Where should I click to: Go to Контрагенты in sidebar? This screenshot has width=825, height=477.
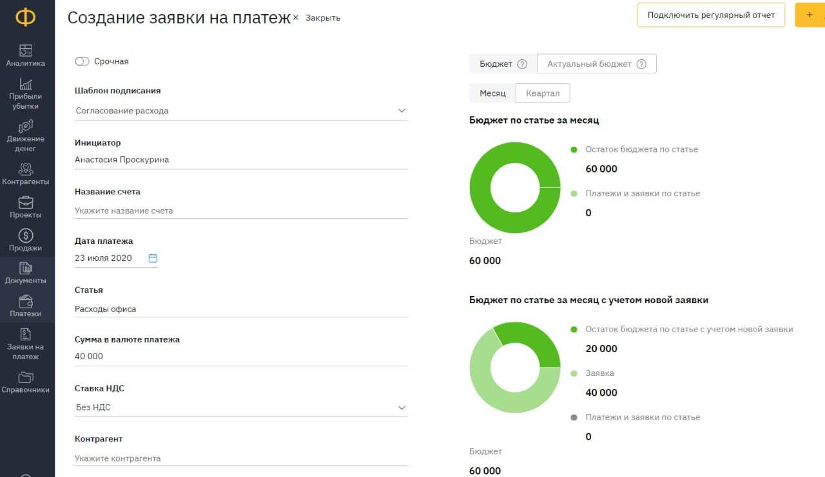coord(26,174)
